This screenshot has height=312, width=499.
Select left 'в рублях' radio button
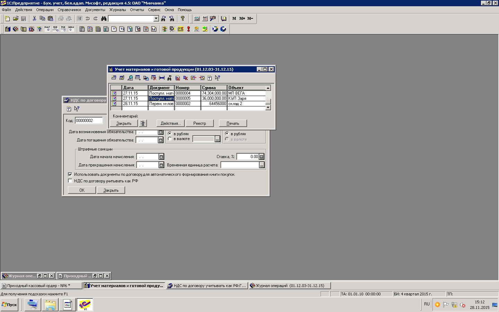(170, 133)
